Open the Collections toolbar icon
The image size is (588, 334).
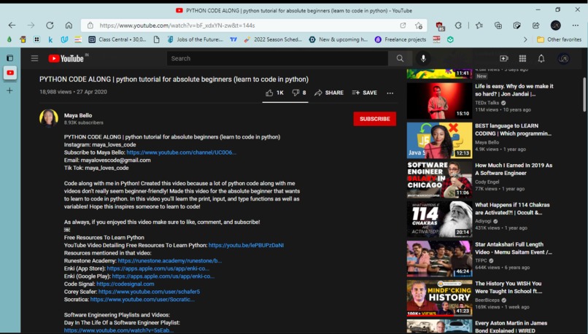(498, 26)
